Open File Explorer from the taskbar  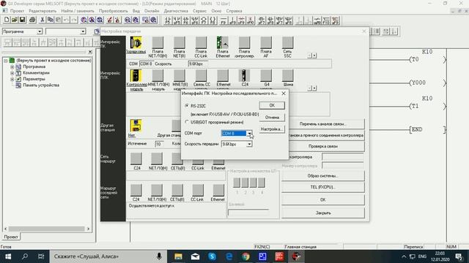[178, 256]
